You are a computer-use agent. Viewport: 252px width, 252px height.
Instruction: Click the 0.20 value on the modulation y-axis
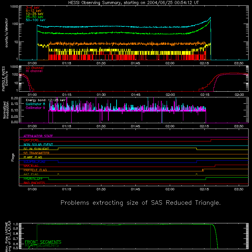coord(14,98)
